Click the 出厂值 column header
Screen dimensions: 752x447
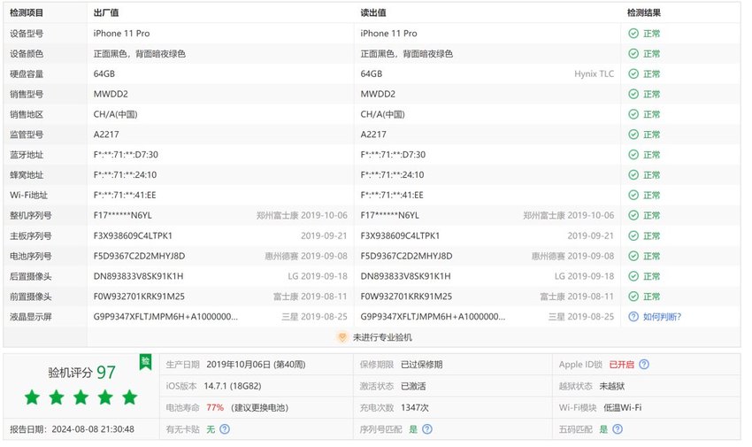(x=106, y=13)
